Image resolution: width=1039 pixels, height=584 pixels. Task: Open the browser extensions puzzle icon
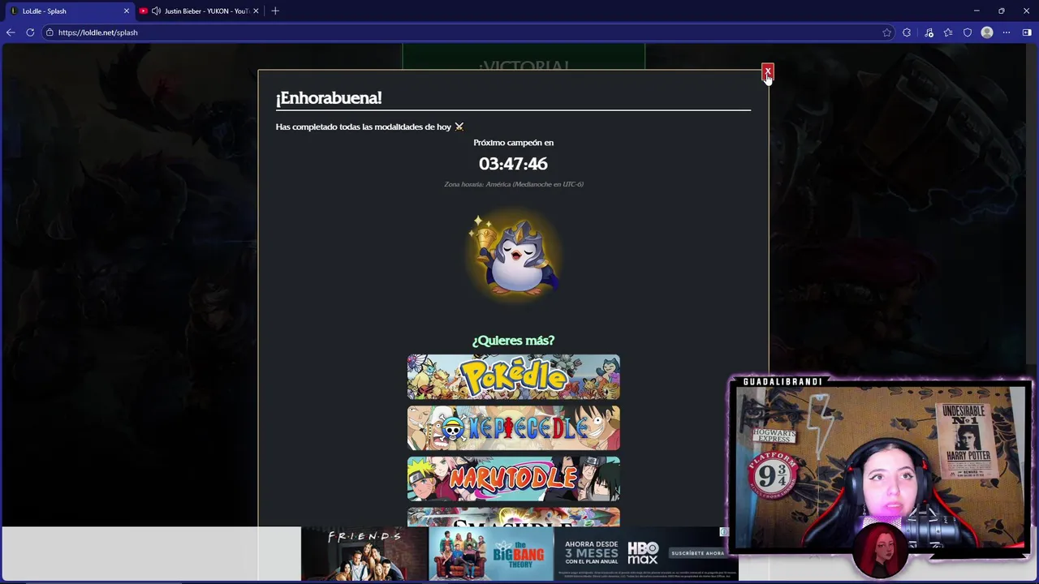click(x=907, y=32)
